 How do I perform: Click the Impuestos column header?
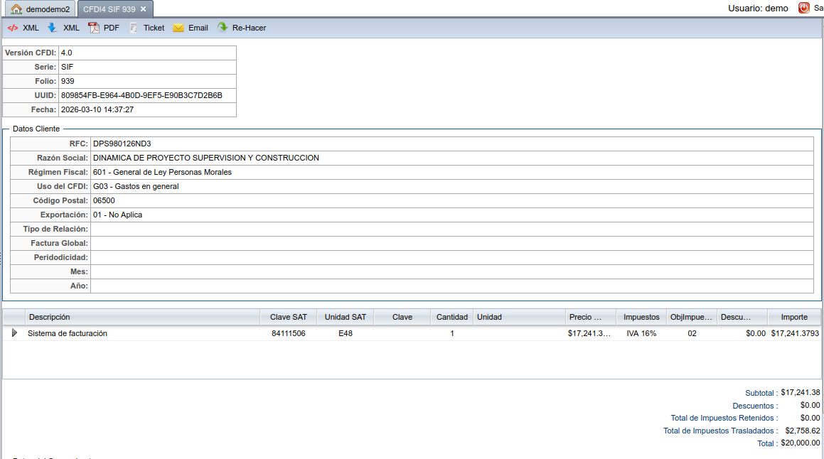click(641, 317)
